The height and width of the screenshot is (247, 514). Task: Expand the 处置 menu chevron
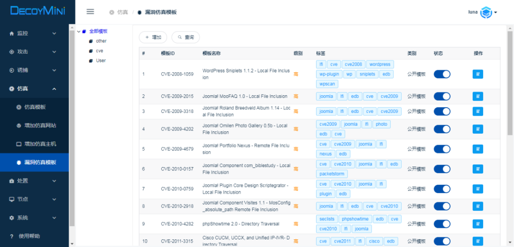(54, 181)
